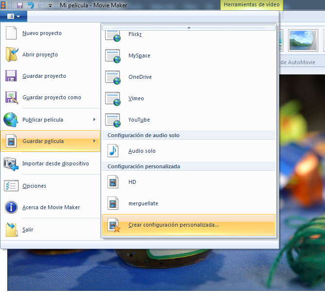Screen dimensions: 325x304
Task: Click Salir to exit the application
Action: 28,230
